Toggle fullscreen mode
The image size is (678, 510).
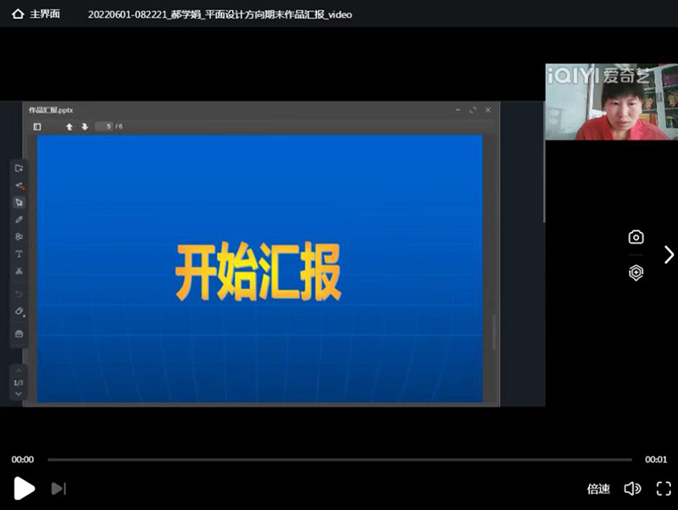[x=664, y=489]
